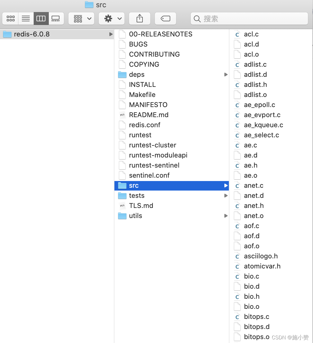Open the utils folder icon

point(122,216)
